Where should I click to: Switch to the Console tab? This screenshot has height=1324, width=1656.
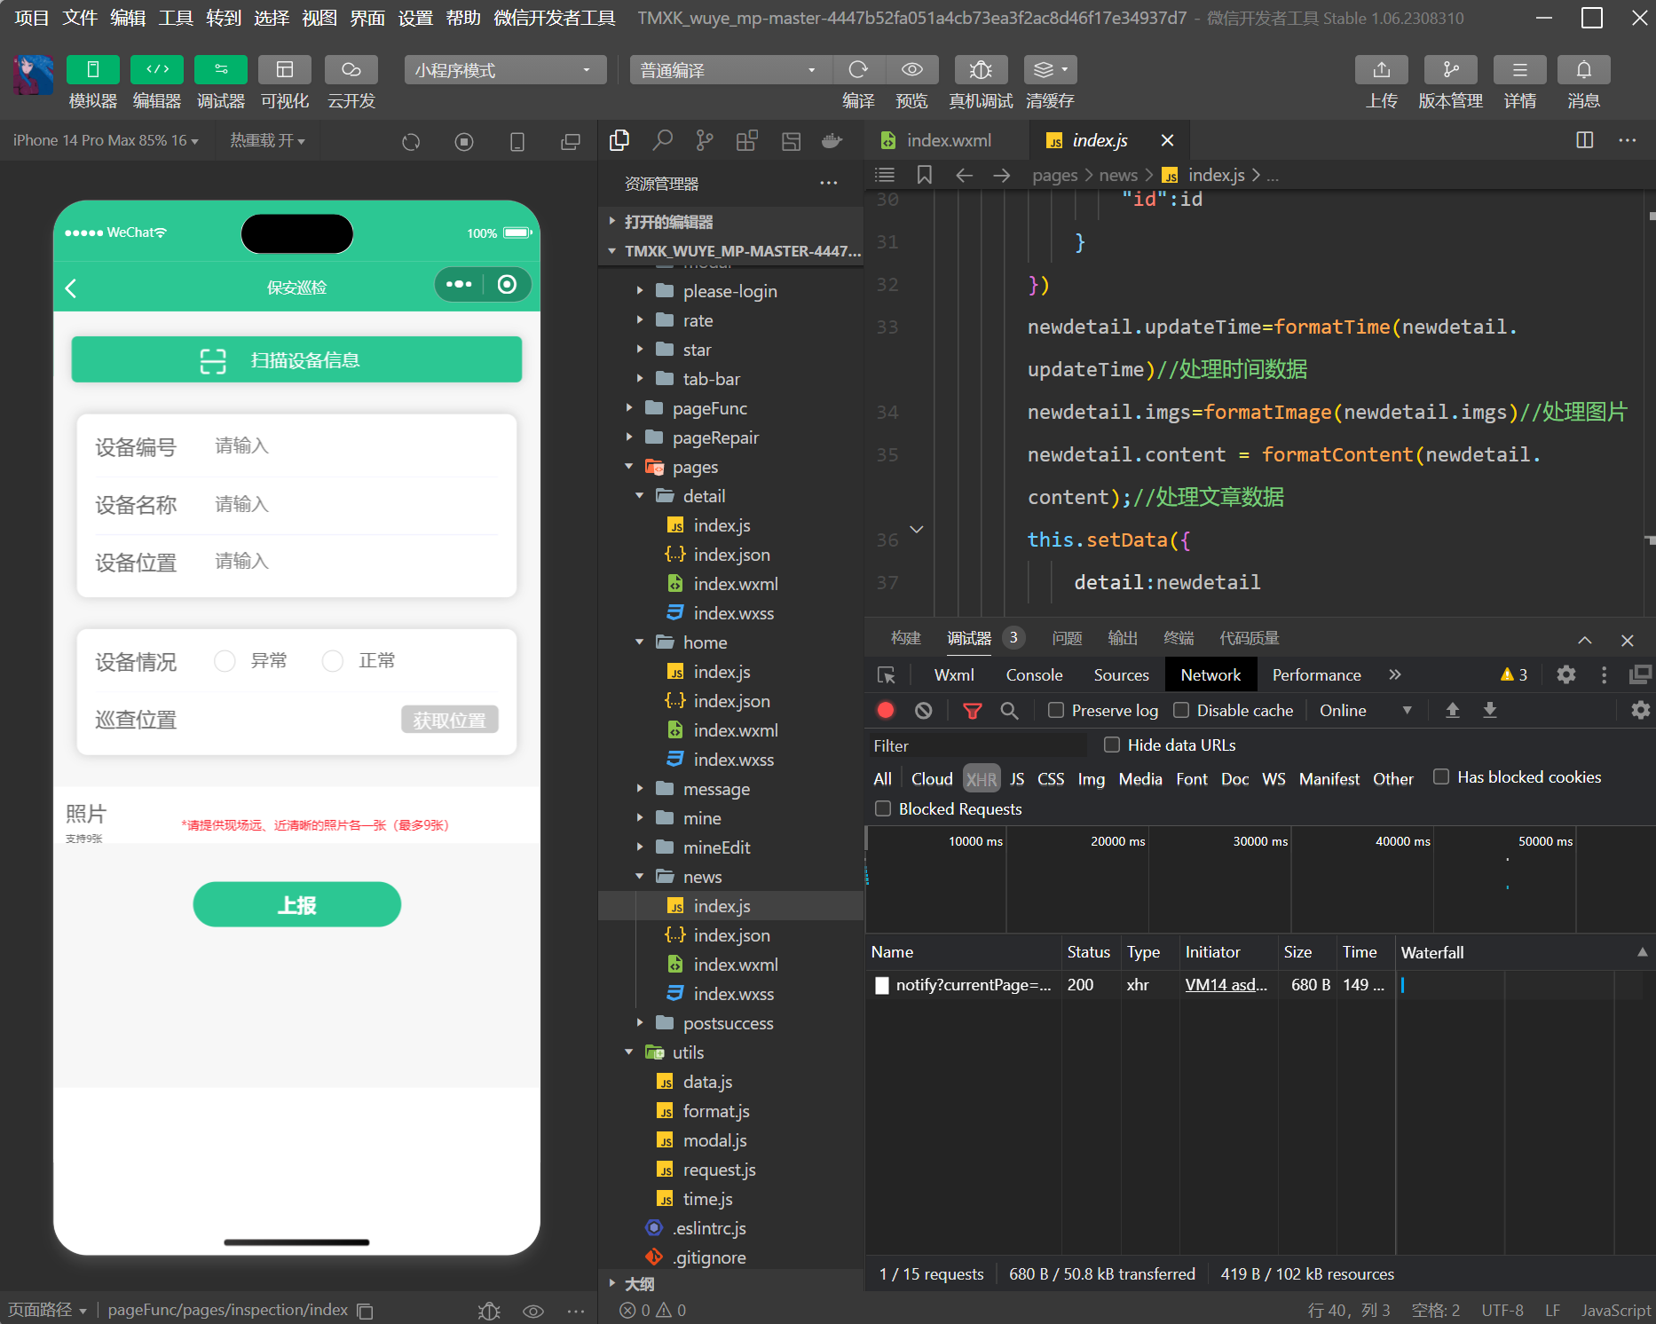coord(1034,675)
